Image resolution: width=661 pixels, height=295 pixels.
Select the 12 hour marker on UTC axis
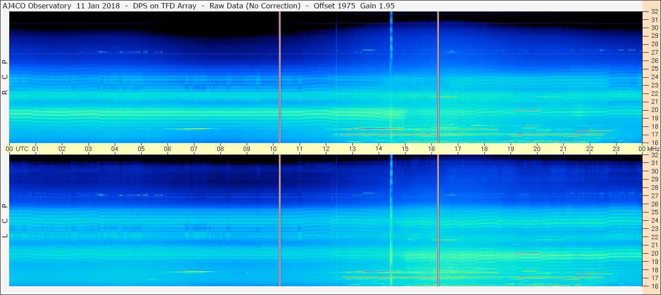326,149
